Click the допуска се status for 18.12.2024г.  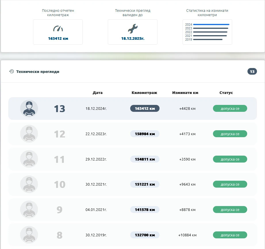(230, 109)
